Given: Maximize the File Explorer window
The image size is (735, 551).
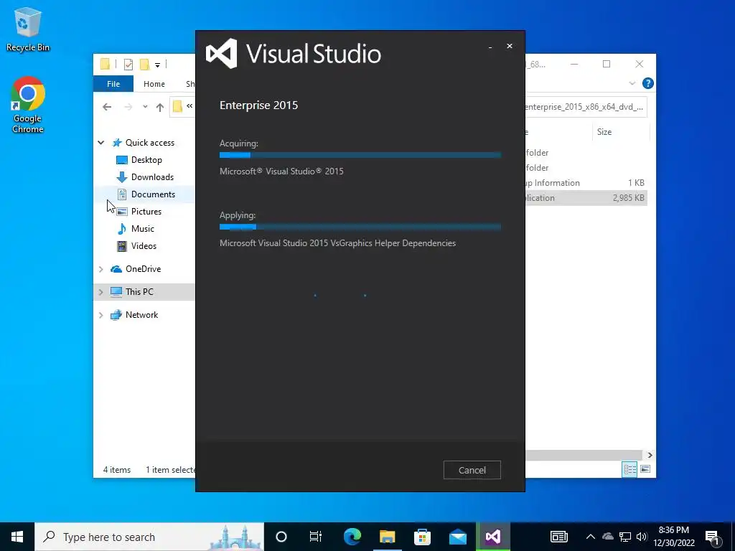Looking at the screenshot, I should click(607, 64).
